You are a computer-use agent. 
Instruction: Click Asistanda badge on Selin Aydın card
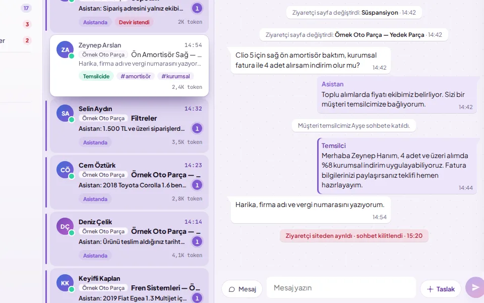coord(95,142)
